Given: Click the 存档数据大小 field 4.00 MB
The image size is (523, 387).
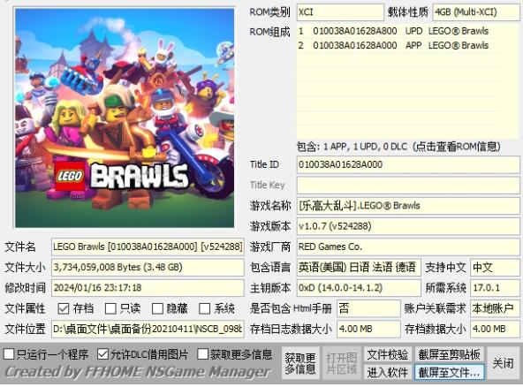Looking at the screenshot, I should click(x=495, y=330).
